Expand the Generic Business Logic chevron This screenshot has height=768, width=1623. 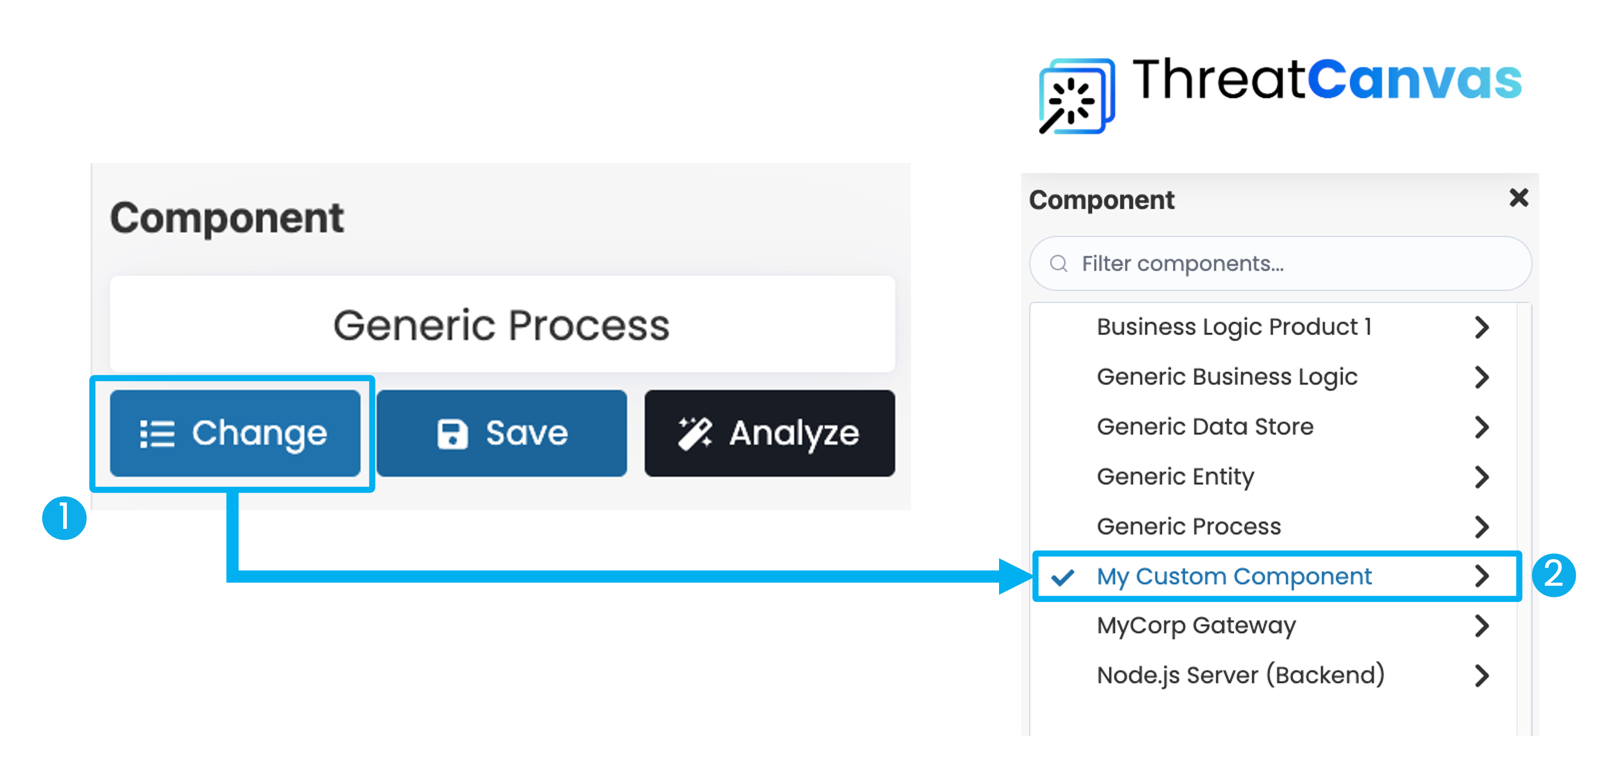tap(1482, 377)
